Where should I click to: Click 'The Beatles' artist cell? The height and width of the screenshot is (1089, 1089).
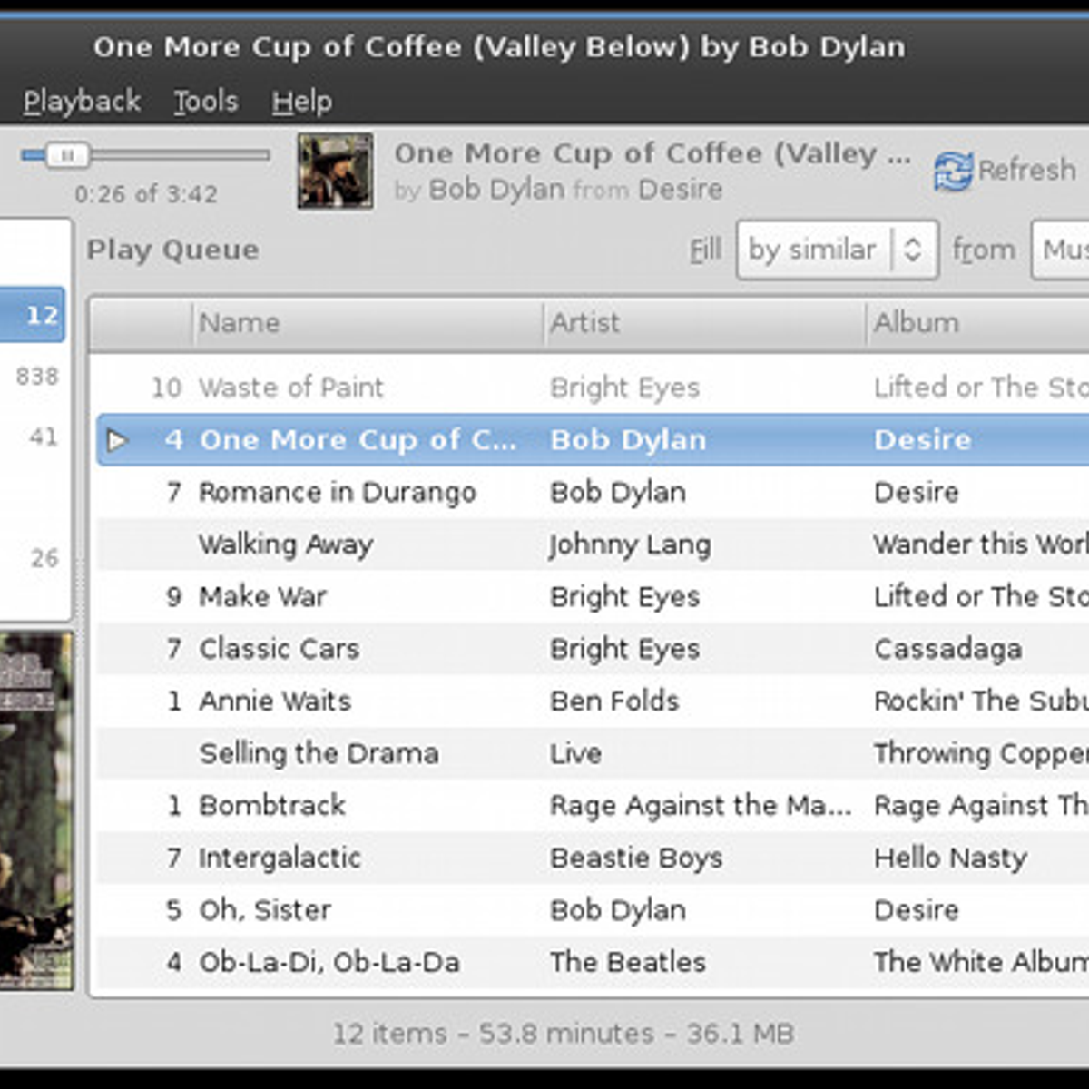628,962
